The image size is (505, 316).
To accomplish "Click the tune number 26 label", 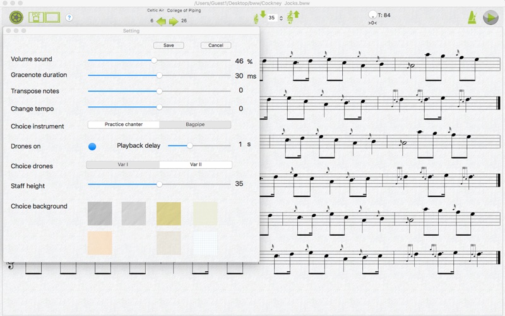I will (184, 21).
